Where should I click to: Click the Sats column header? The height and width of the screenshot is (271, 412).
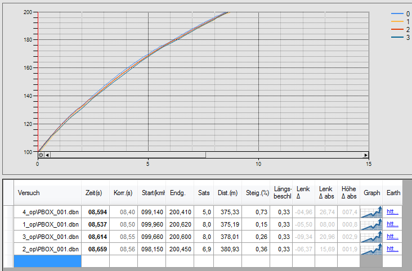(x=204, y=192)
